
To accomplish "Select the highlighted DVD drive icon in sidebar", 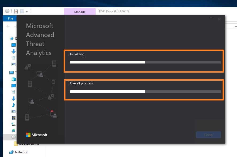I will (x=14, y=137).
